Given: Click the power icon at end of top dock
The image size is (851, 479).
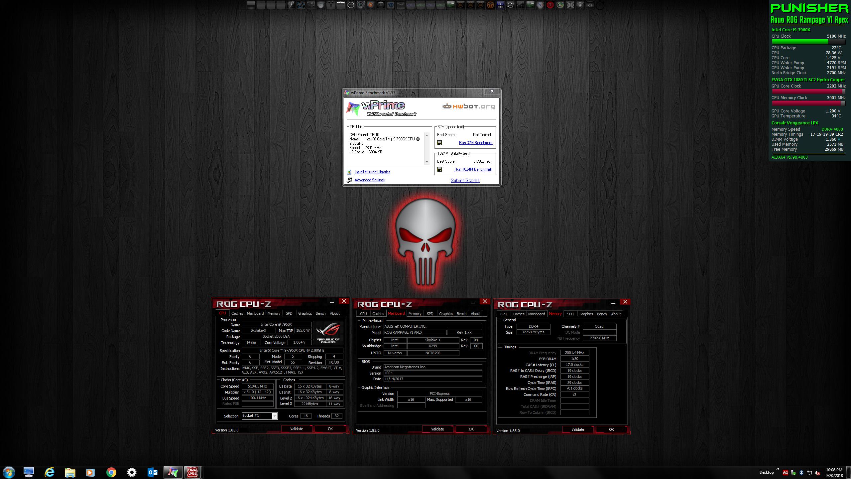Looking at the screenshot, I should point(600,5).
